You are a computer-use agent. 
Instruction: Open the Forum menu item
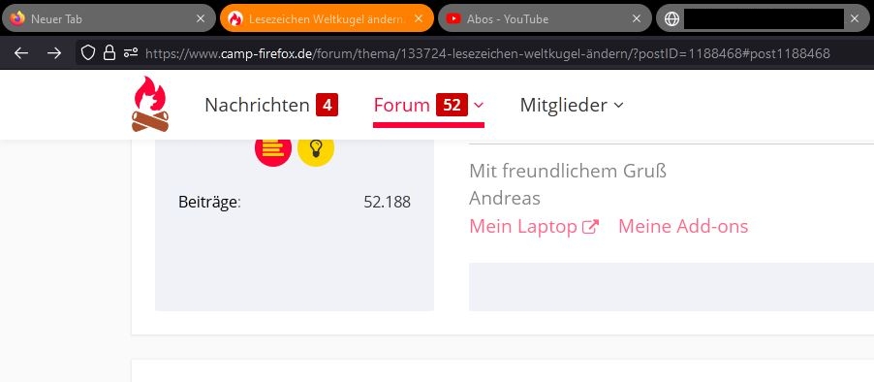[x=402, y=105]
